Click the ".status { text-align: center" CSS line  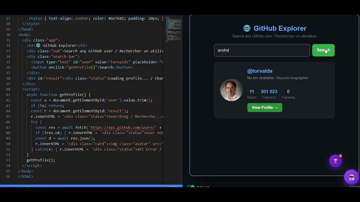pyautogui.click(x=95, y=18)
